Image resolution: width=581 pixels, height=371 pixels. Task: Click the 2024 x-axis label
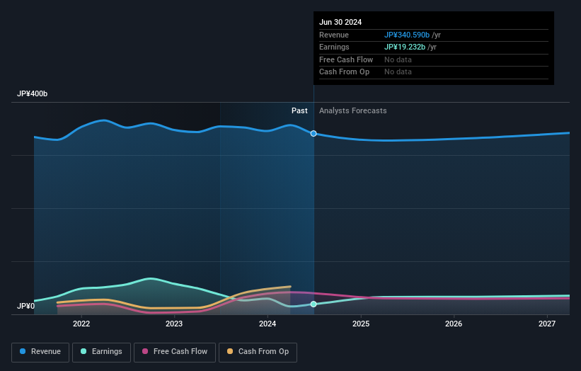(268, 324)
